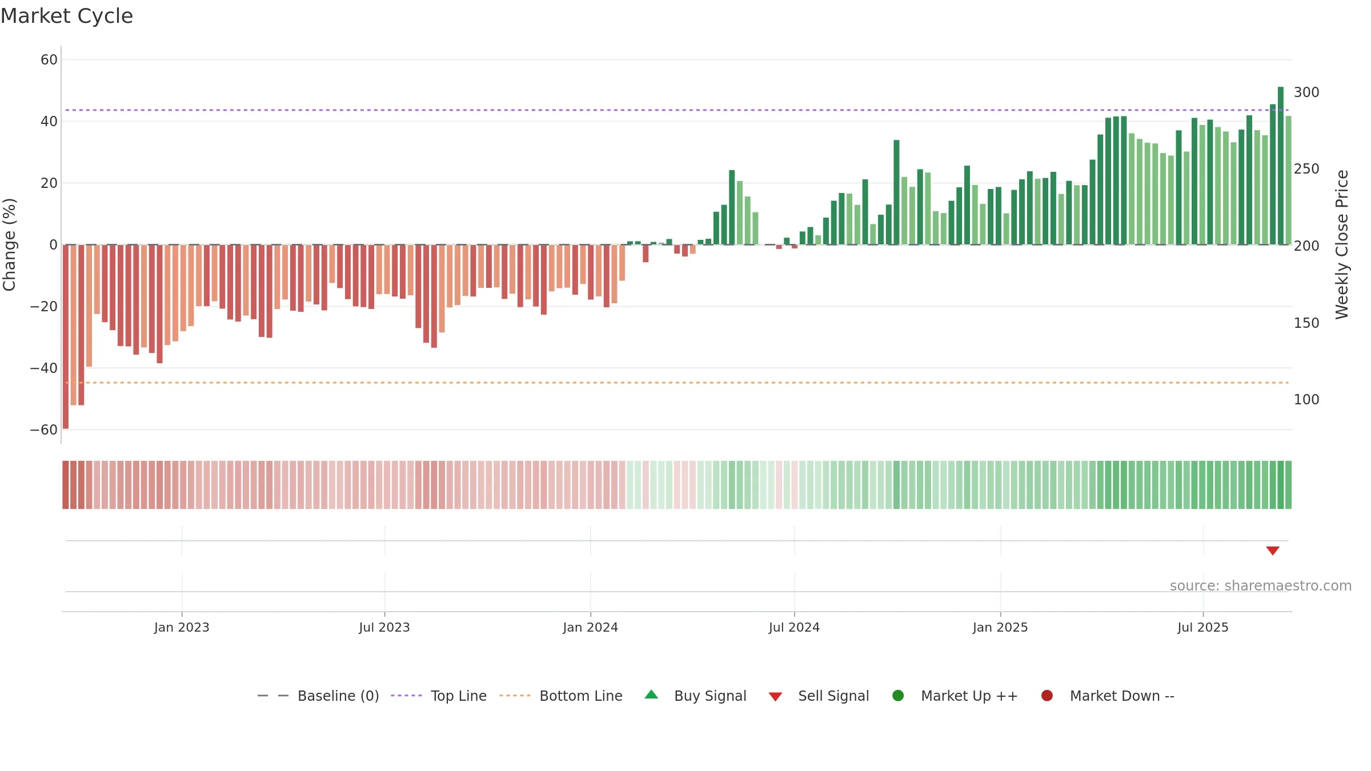Image resolution: width=1371 pixels, height=771 pixels.
Task: Toggle the Top Line legend item
Action: coord(439,696)
